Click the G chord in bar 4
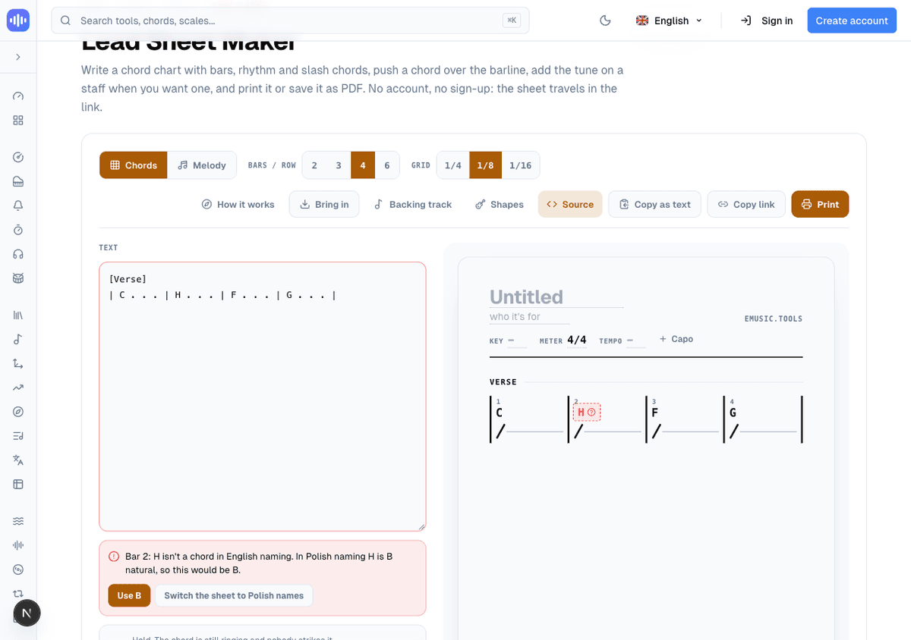This screenshot has height=640, width=911. pyautogui.click(x=733, y=413)
